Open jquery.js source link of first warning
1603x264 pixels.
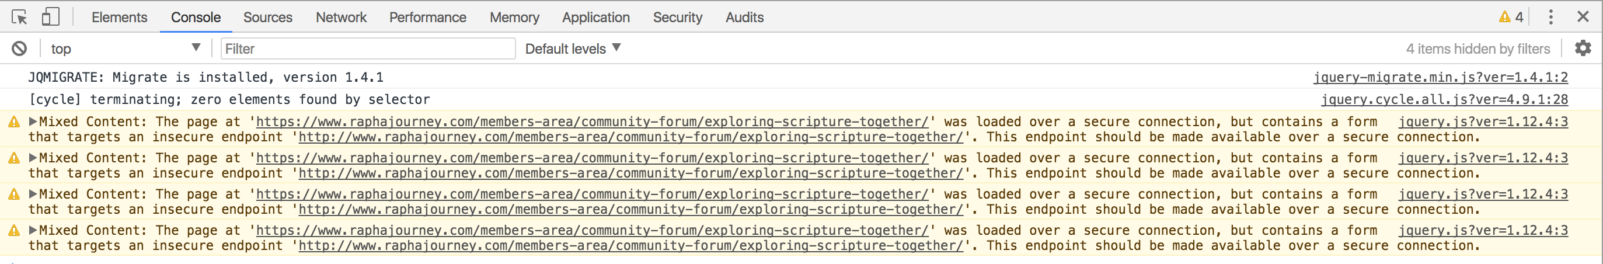1483,121
